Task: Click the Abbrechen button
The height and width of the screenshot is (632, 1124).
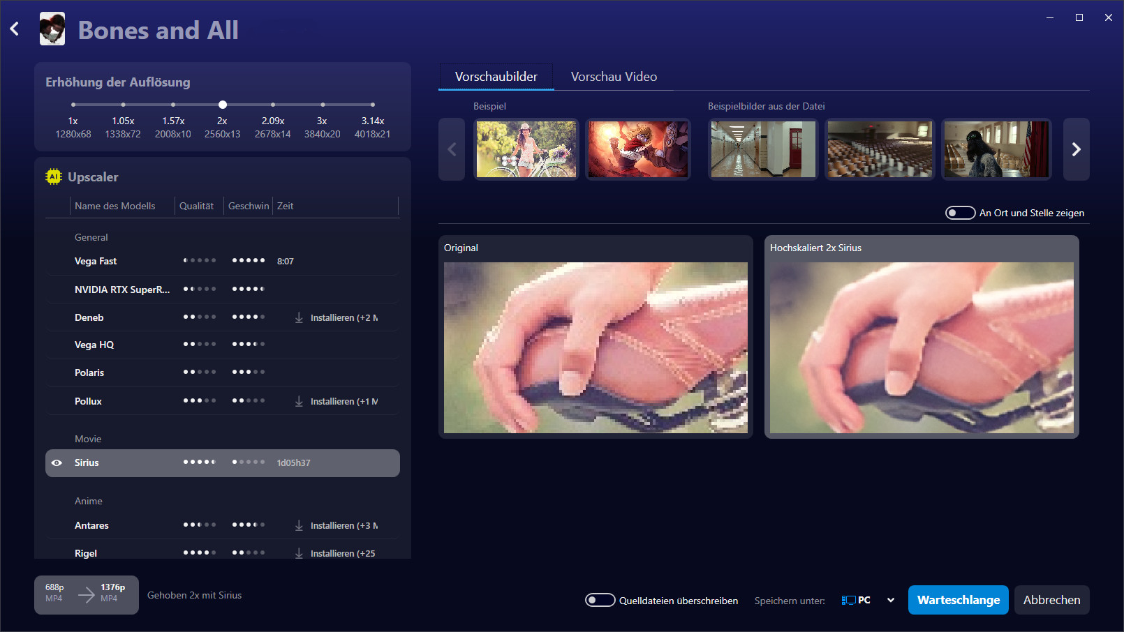Action: pos(1052,600)
